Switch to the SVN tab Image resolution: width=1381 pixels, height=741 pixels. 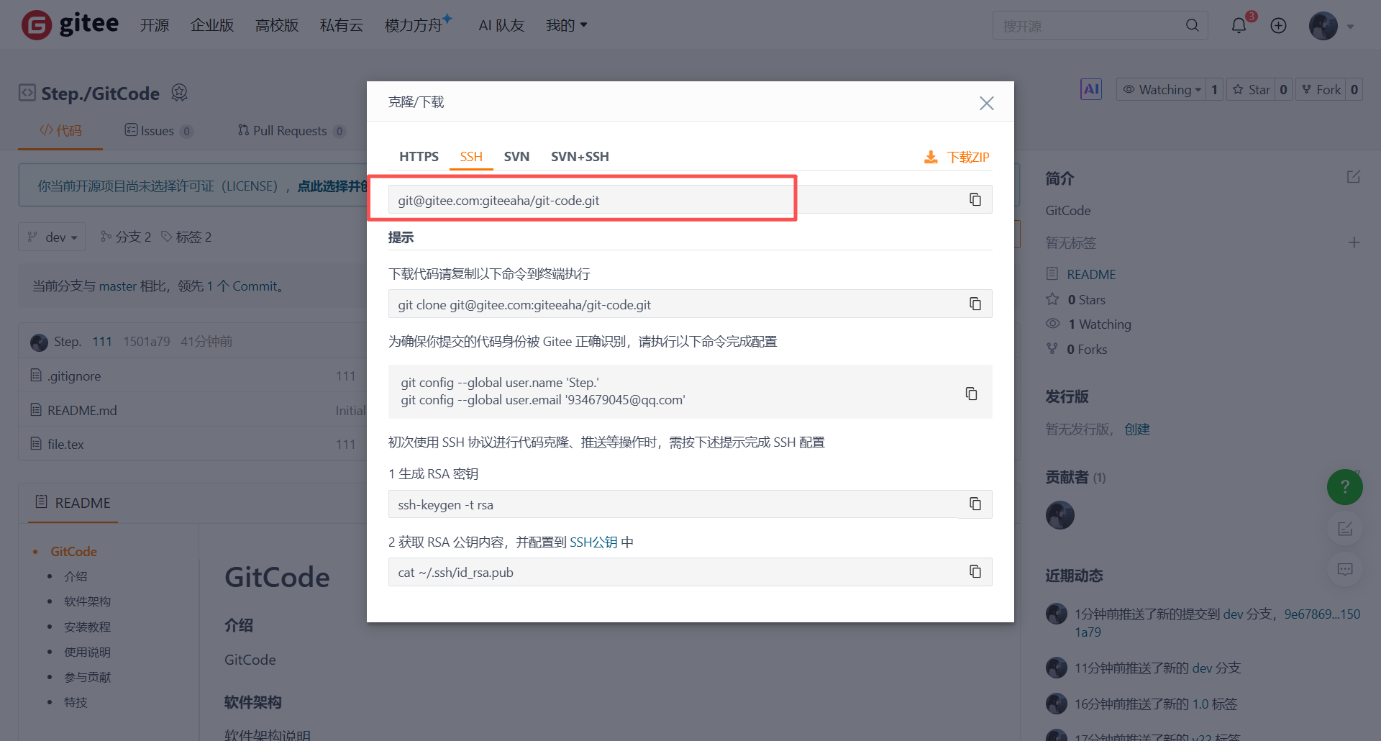click(516, 157)
